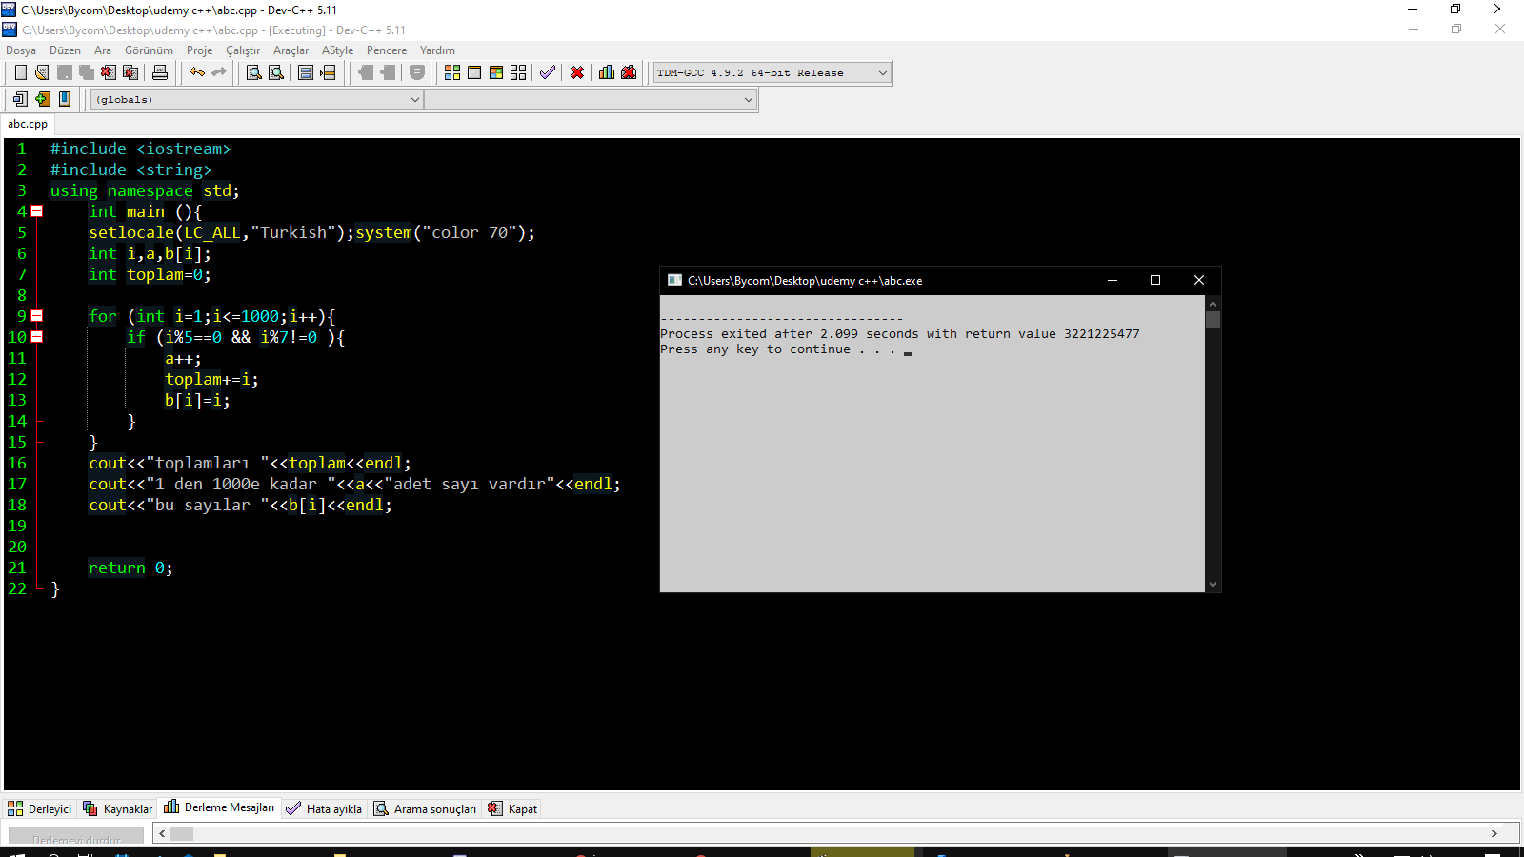
Task: Expand the (globals) class dropdown
Action: coord(257,99)
